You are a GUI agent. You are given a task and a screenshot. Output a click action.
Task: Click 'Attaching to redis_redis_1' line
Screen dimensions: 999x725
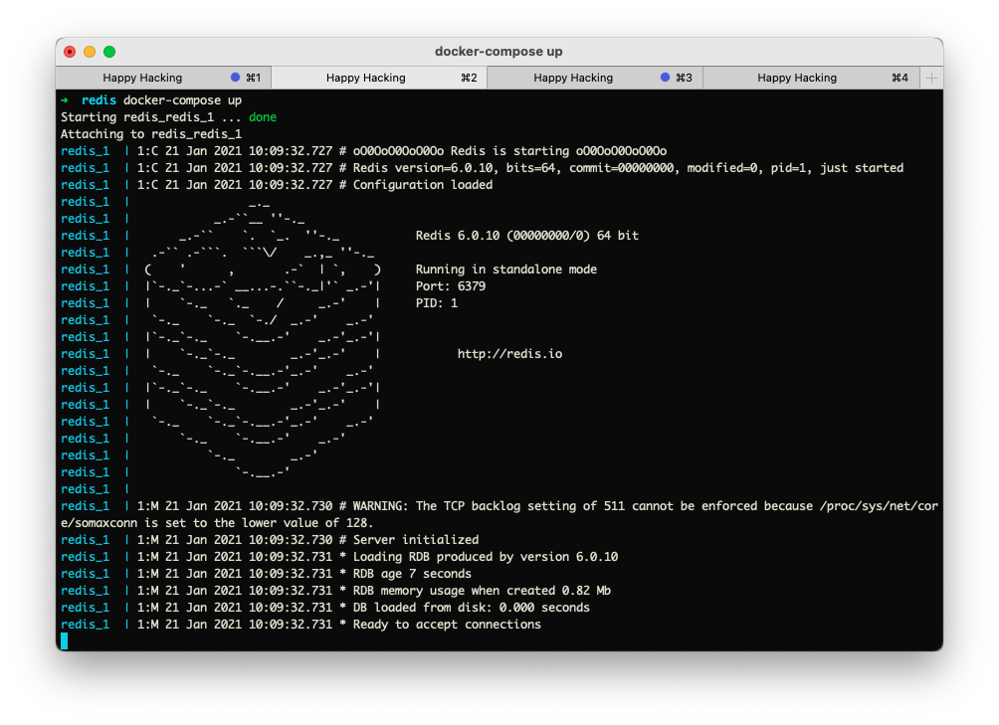point(151,134)
